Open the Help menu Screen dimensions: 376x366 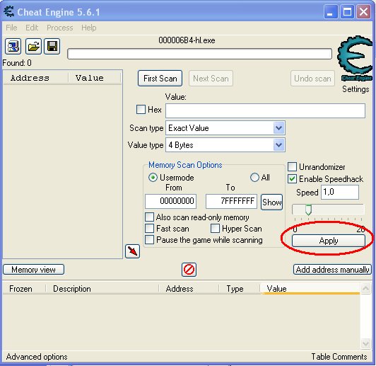pos(89,28)
